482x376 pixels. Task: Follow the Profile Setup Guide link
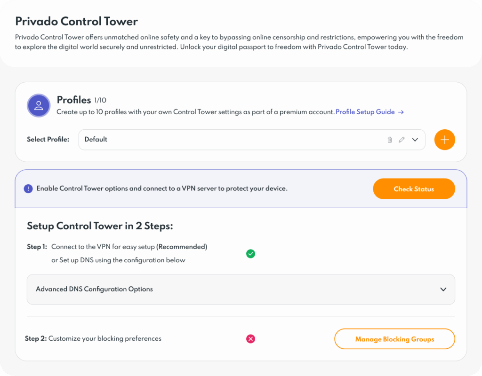[365, 112]
